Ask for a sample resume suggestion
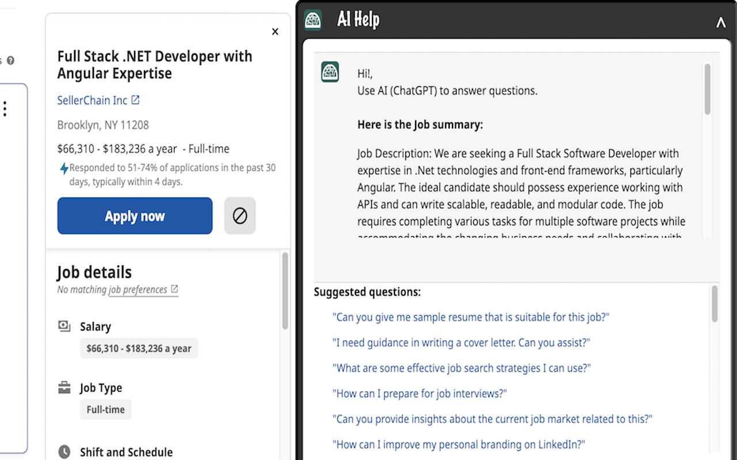Screen dimensions: 737x460 471,317
